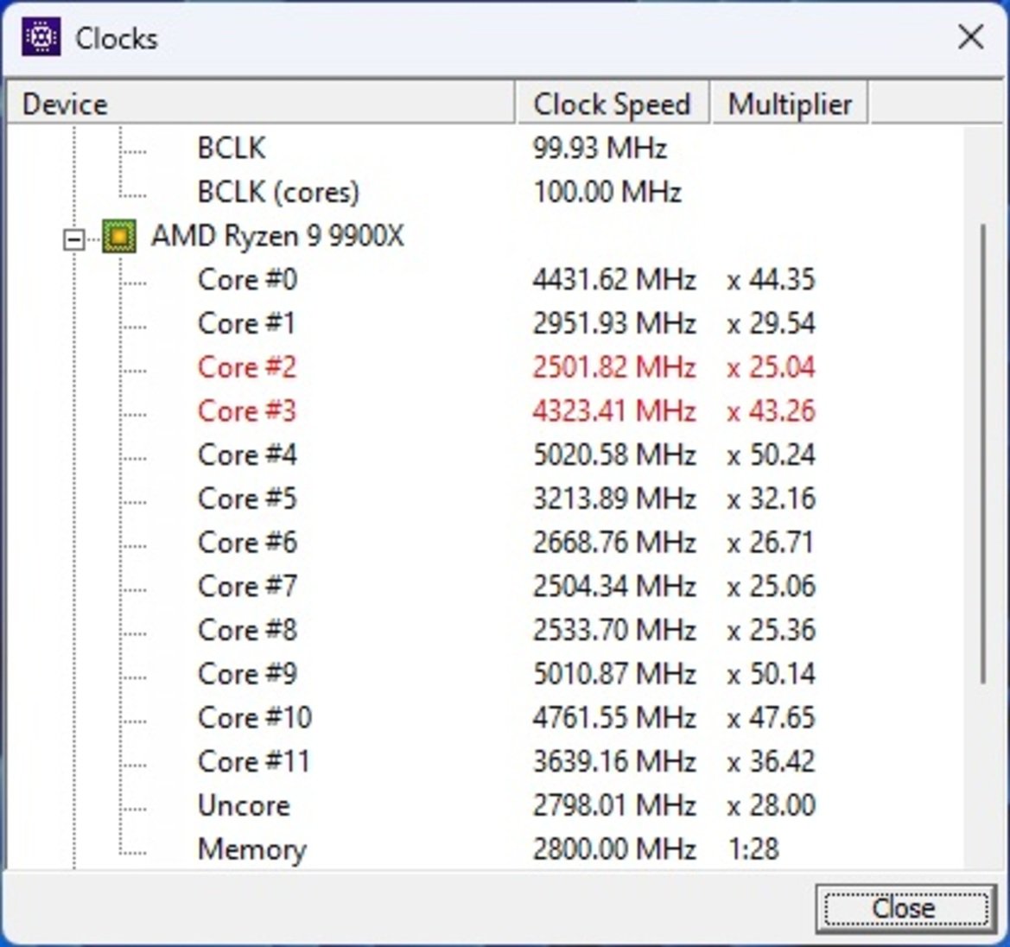Viewport: 1010px width, 947px height.
Task: Sort by Clock Speed column header
Action: 613,104
